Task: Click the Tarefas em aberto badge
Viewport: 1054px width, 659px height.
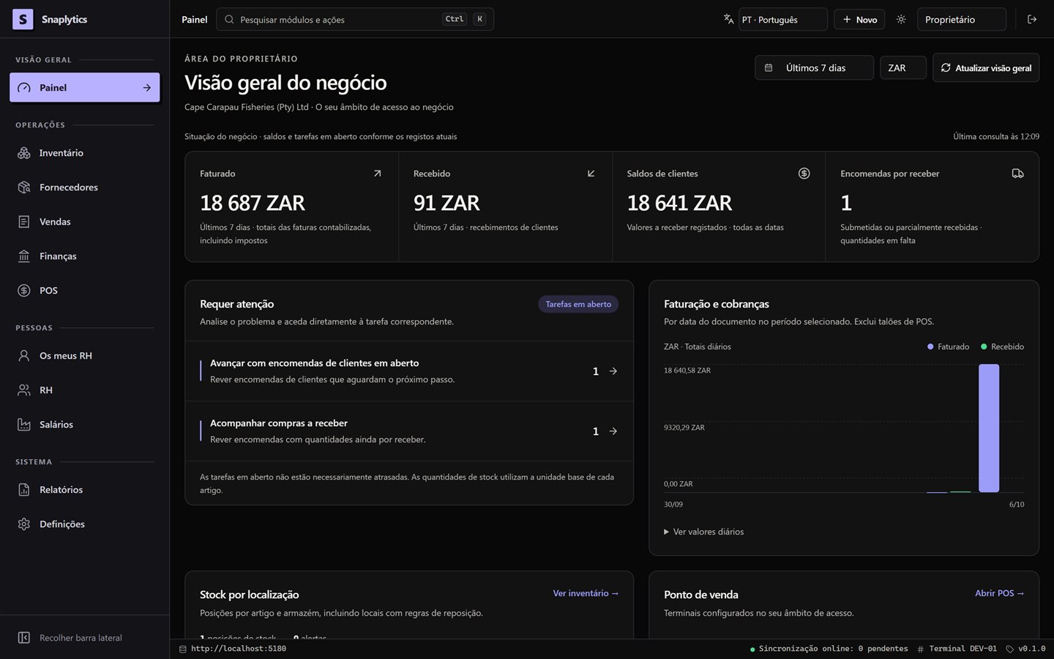Action: pos(578,304)
